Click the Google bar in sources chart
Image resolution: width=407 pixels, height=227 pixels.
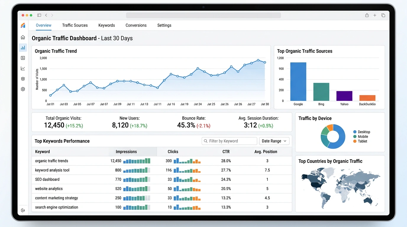pyautogui.click(x=298, y=82)
